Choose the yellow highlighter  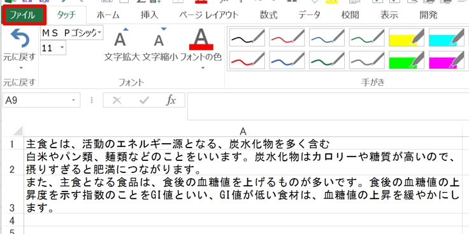click(x=407, y=38)
